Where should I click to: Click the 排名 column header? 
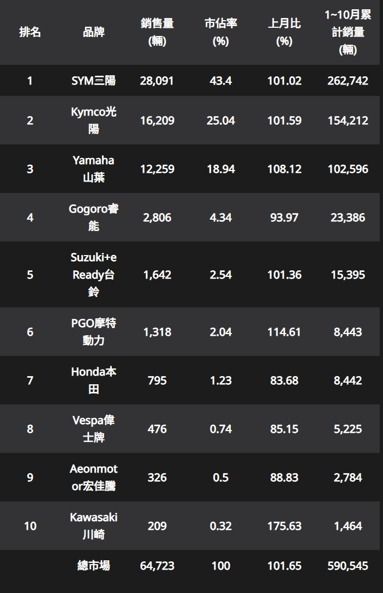(x=30, y=32)
